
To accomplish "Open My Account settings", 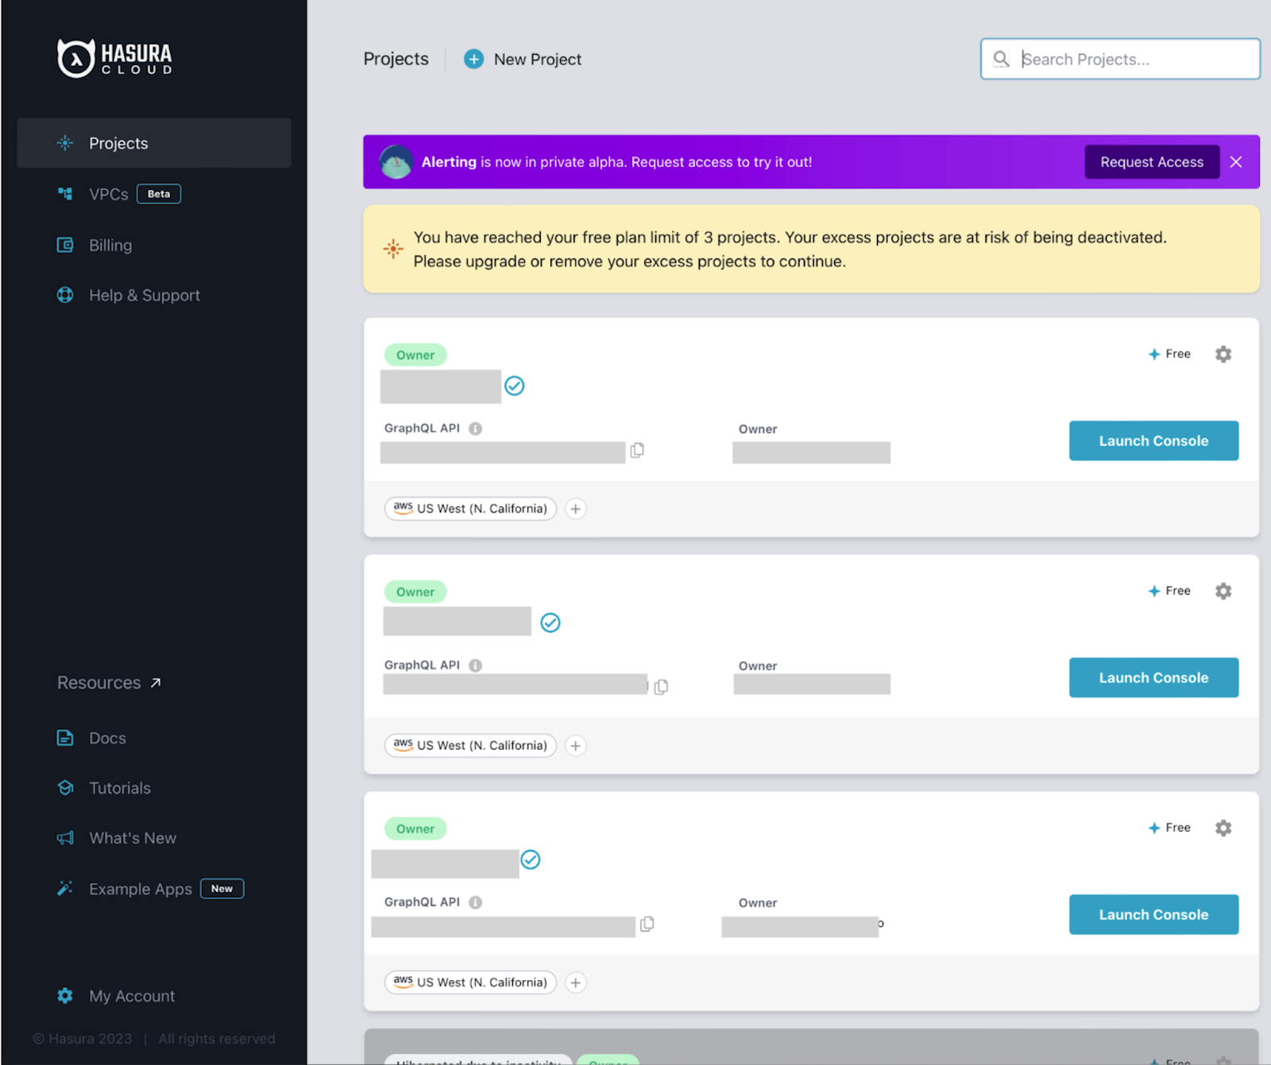I will point(132,997).
